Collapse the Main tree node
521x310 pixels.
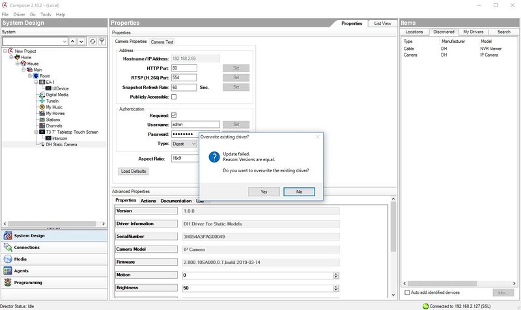[x=24, y=70]
